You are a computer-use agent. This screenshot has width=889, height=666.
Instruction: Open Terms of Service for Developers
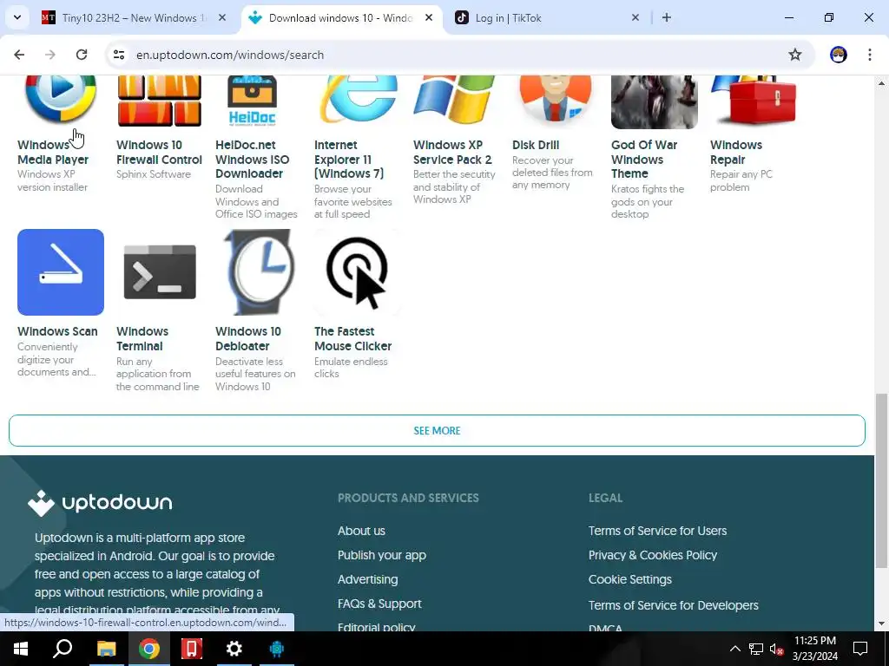673,605
